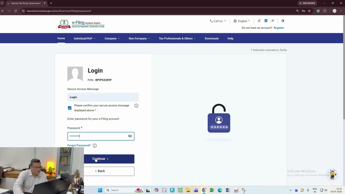Close the Income Tax Portal tab
The image size is (345, 194).
(x=44, y=3)
